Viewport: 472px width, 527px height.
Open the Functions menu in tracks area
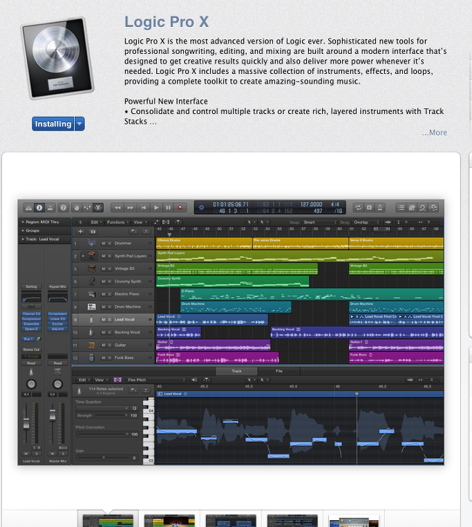(117, 222)
